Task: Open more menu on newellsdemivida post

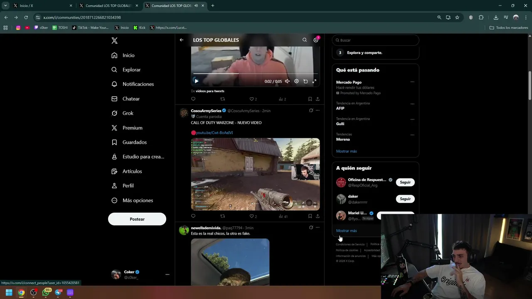Action: (x=318, y=228)
